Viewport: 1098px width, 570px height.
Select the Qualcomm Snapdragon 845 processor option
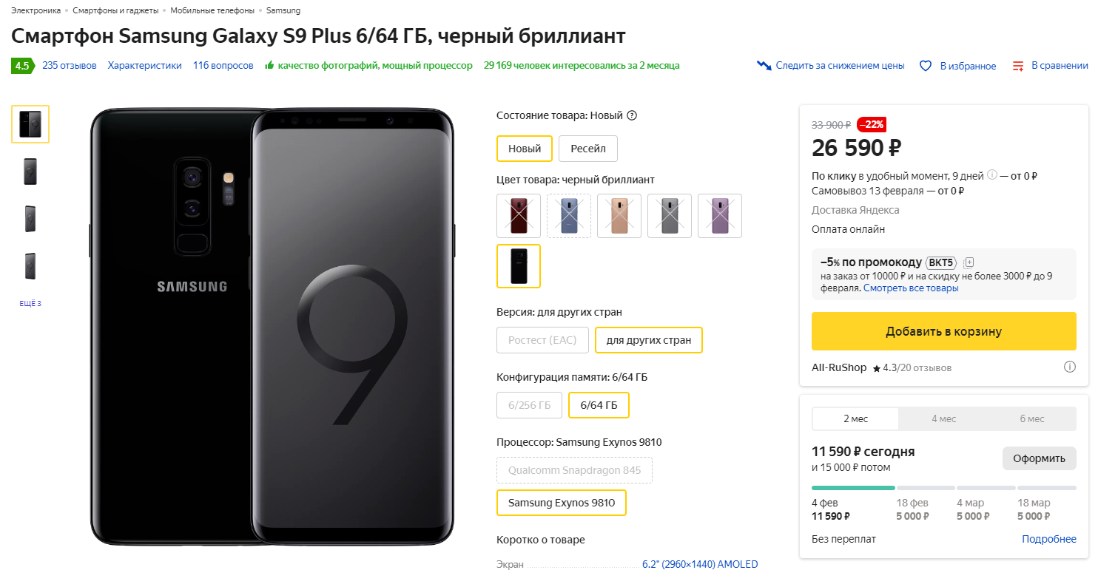pyautogui.click(x=574, y=470)
